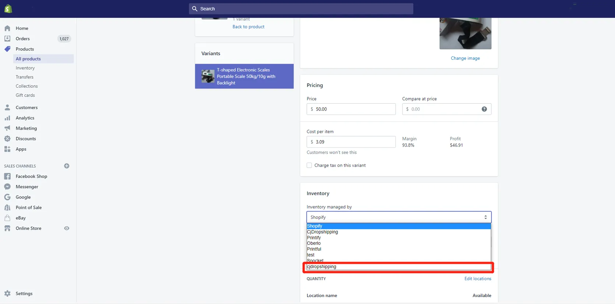Click the Analytics bar chart icon
The width and height of the screenshot is (615, 304).
click(x=7, y=118)
